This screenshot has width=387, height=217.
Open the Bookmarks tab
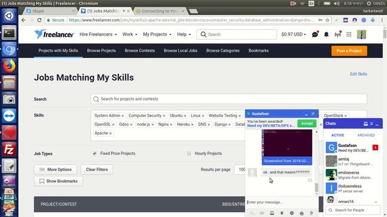pos(258,51)
